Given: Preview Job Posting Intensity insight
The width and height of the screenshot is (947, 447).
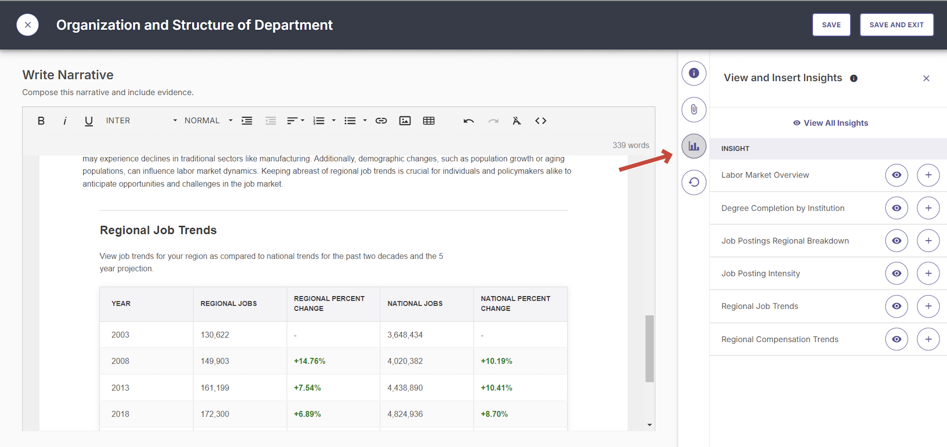Looking at the screenshot, I should pos(897,273).
